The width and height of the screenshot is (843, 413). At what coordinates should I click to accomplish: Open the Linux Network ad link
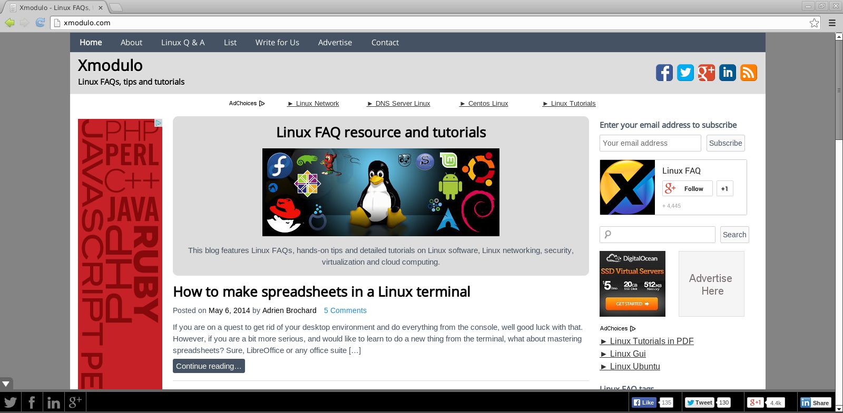click(313, 104)
